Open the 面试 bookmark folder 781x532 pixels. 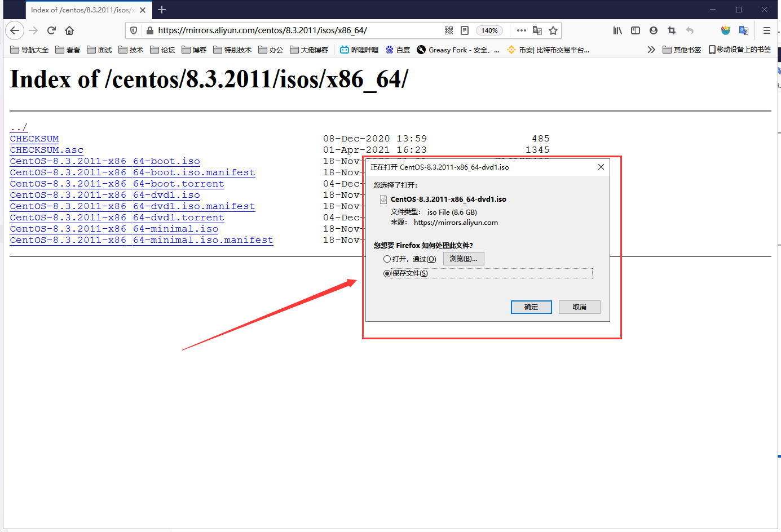(x=99, y=50)
